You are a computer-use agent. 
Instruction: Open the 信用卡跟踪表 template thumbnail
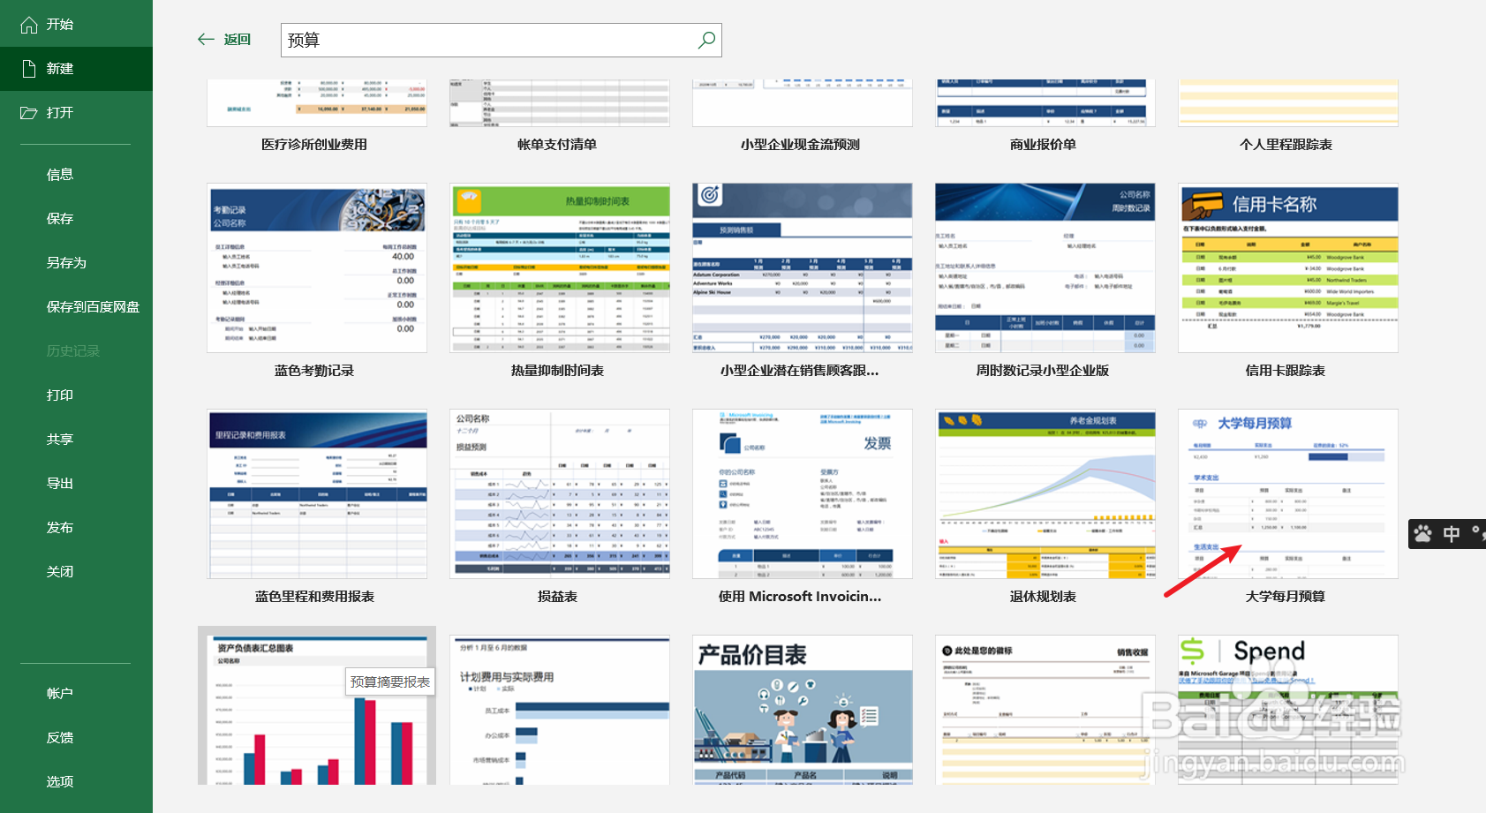pyautogui.click(x=1288, y=268)
